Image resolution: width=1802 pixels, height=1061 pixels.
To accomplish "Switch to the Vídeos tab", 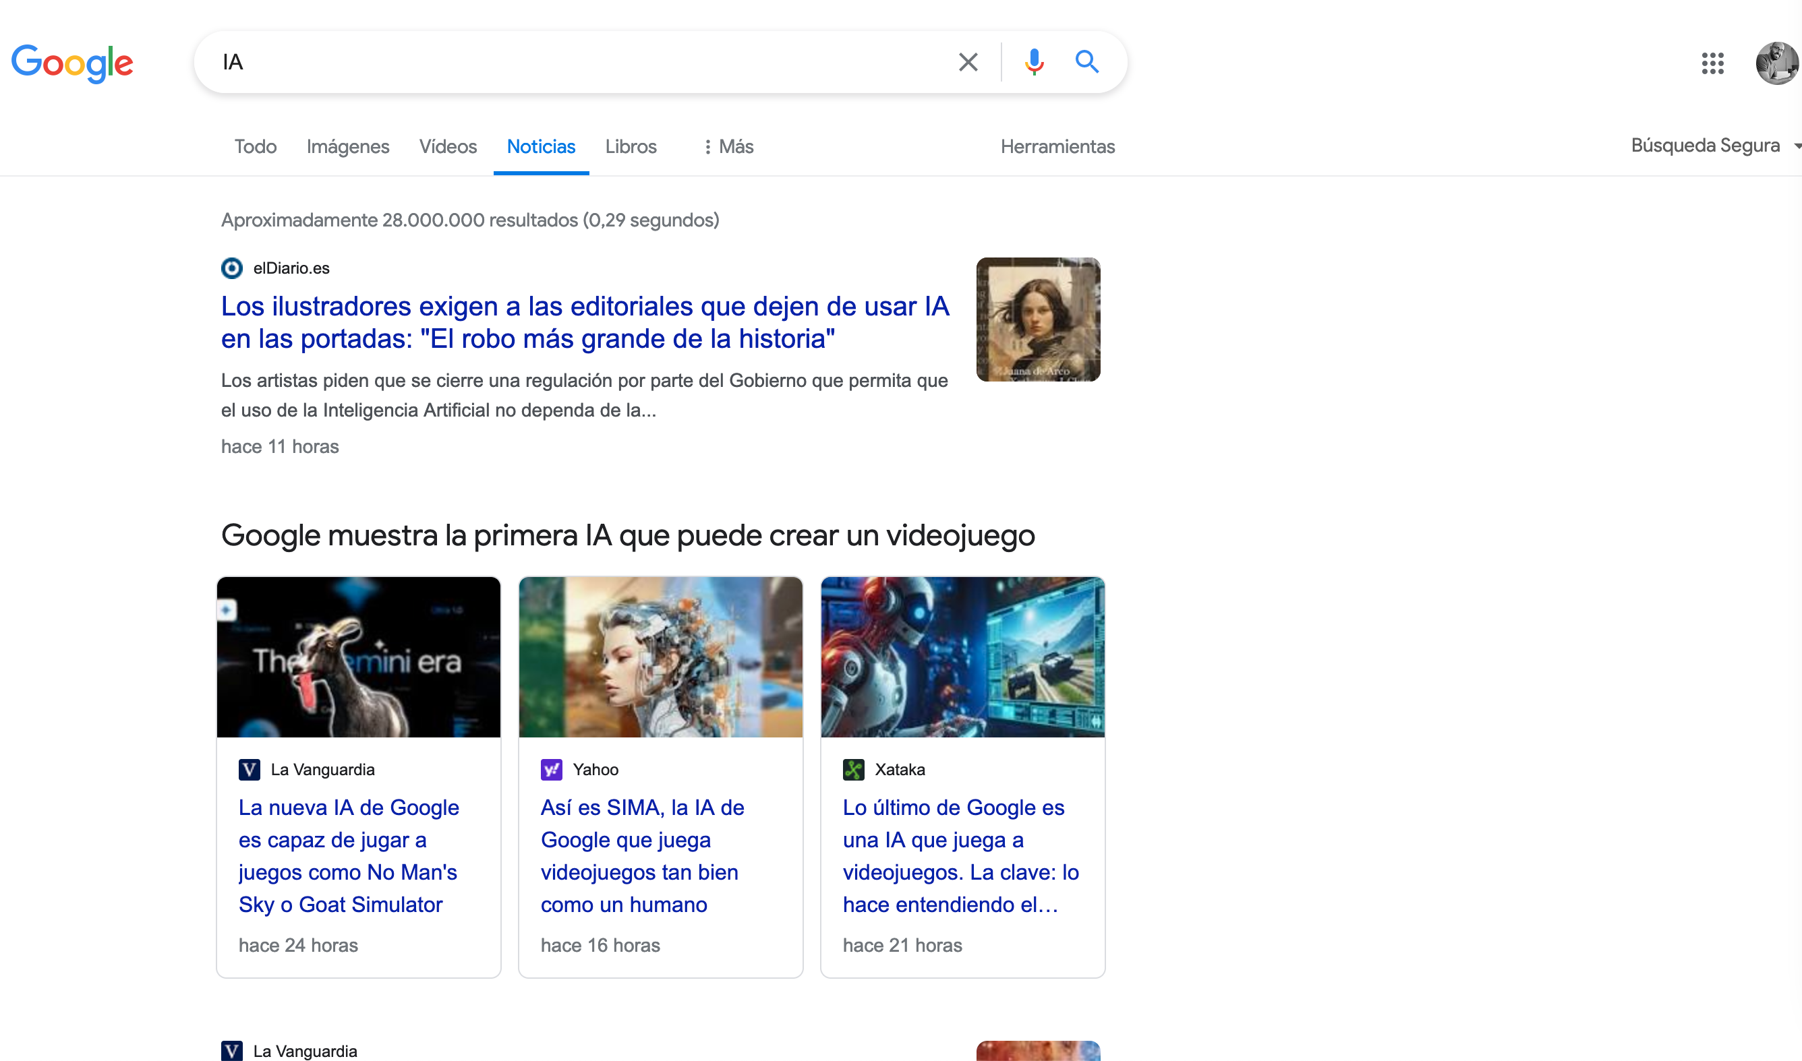I will tap(448, 146).
